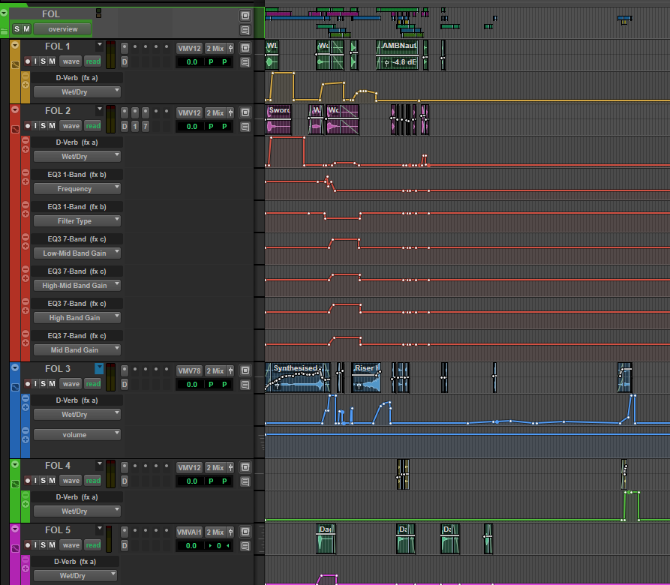Viewport: 670px width, 585px height.
Task: Set FOL 3 automation mode read button
Action: click(93, 384)
